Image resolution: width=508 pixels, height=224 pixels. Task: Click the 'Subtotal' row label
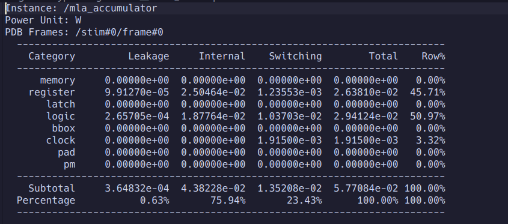click(x=52, y=188)
